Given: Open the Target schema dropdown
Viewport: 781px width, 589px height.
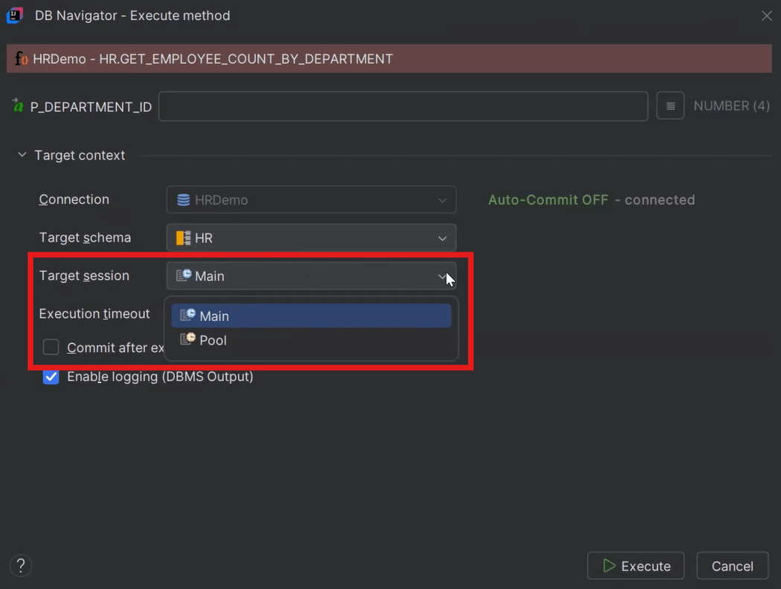Looking at the screenshot, I should [443, 237].
